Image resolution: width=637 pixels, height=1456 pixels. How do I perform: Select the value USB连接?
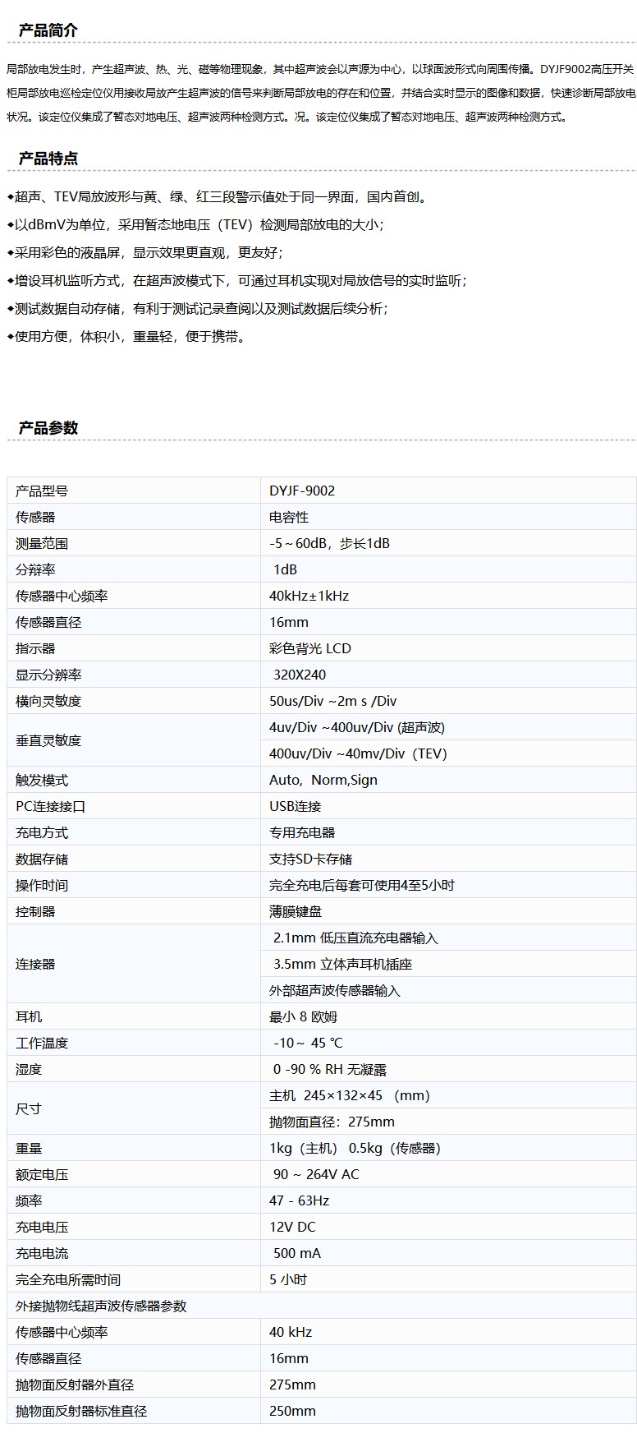click(296, 806)
